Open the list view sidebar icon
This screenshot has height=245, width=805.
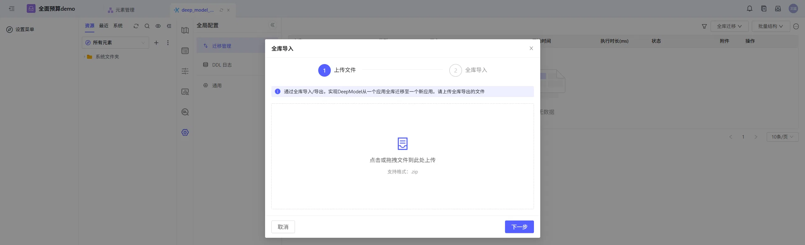click(185, 51)
